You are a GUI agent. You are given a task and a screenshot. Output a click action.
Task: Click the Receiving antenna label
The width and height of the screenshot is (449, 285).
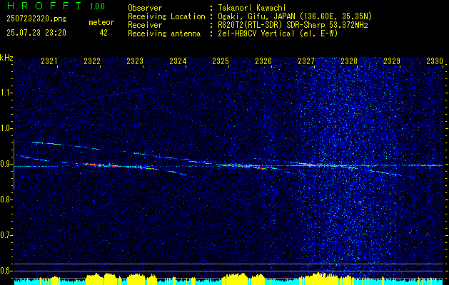click(164, 33)
